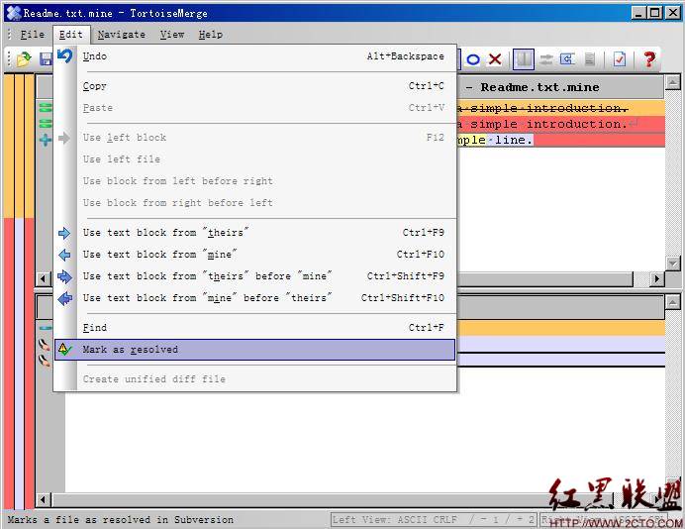Maximize the TortoiseMerge window

pyautogui.click(x=655, y=13)
